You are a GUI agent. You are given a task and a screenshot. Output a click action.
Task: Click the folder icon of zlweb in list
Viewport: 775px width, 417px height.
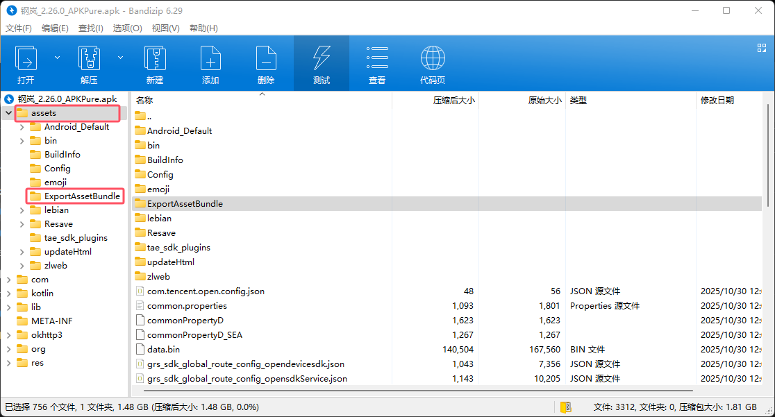pos(140,276)
